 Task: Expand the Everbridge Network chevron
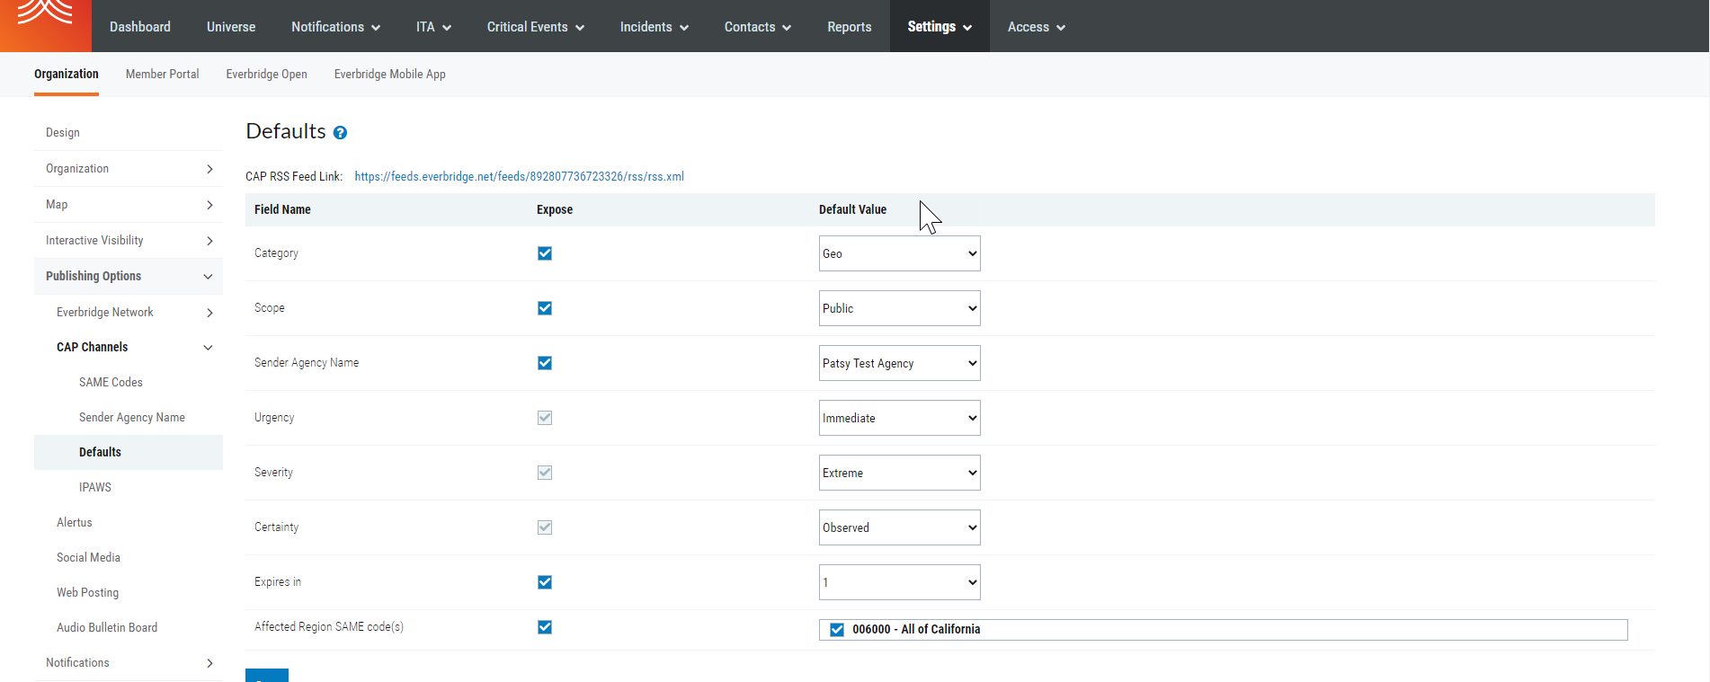tap(209, 313)
